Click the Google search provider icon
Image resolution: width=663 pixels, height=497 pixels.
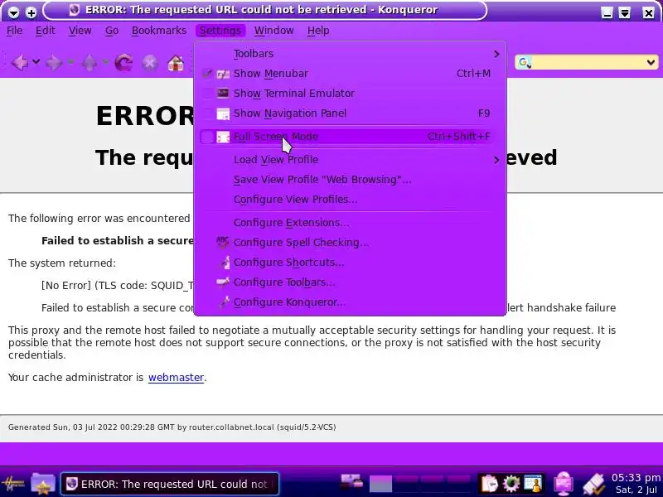(x=525, y=63)
